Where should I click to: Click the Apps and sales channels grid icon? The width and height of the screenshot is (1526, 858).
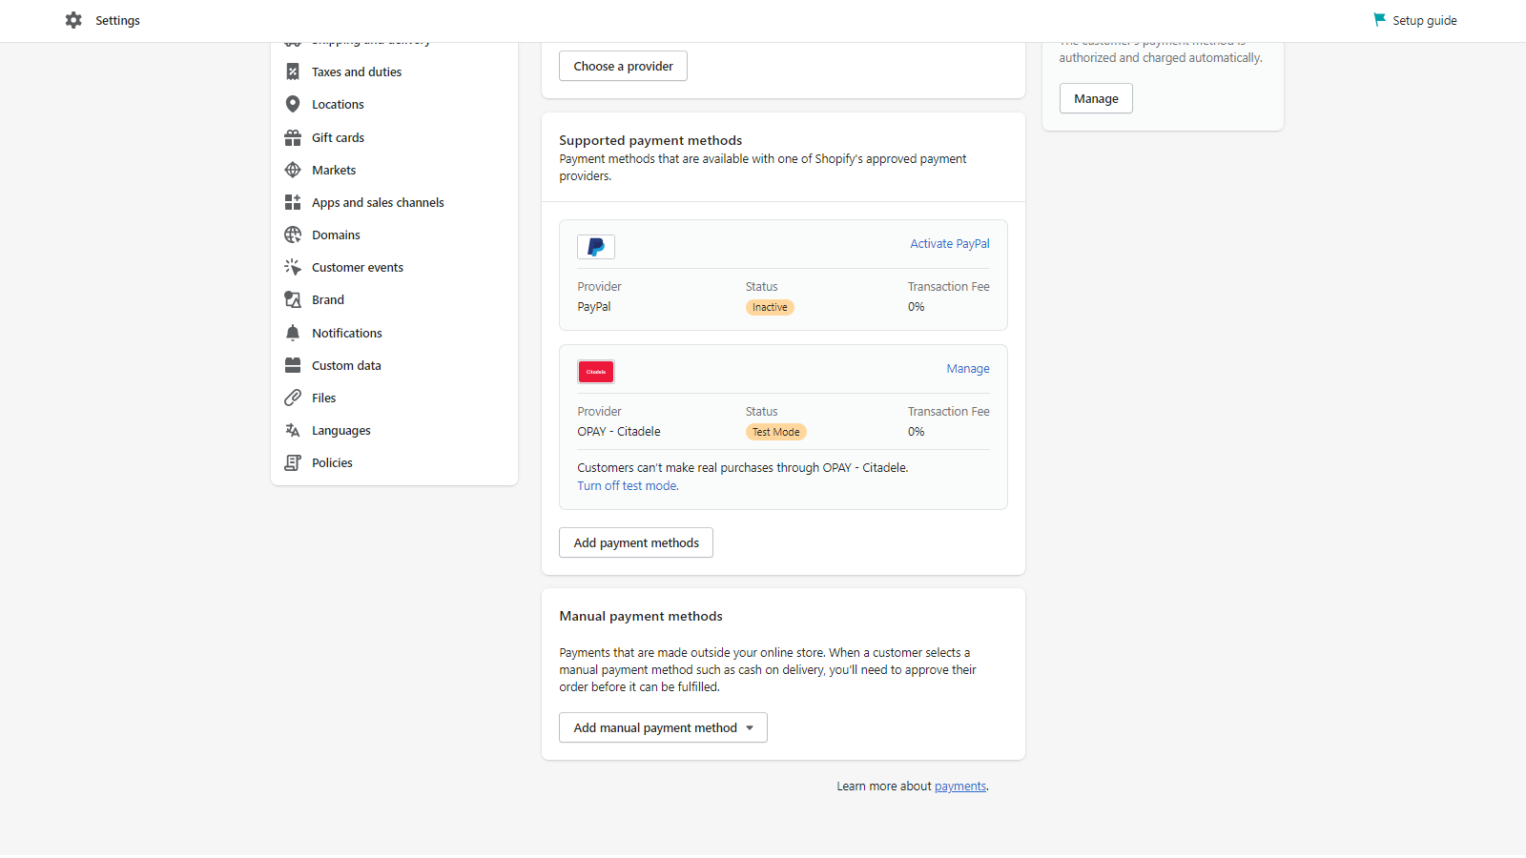(293, 202)
